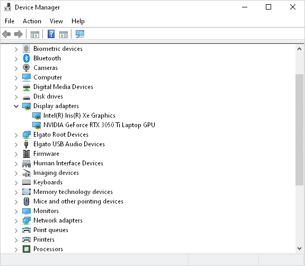This screenshot has width=305, height=266.
Task: Click the Elgato Root Devices icon
Action: pyautogui.click(x=26, y=135)
